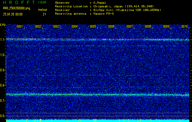Click the cyan signal level strip at bottom

point(98,121)
